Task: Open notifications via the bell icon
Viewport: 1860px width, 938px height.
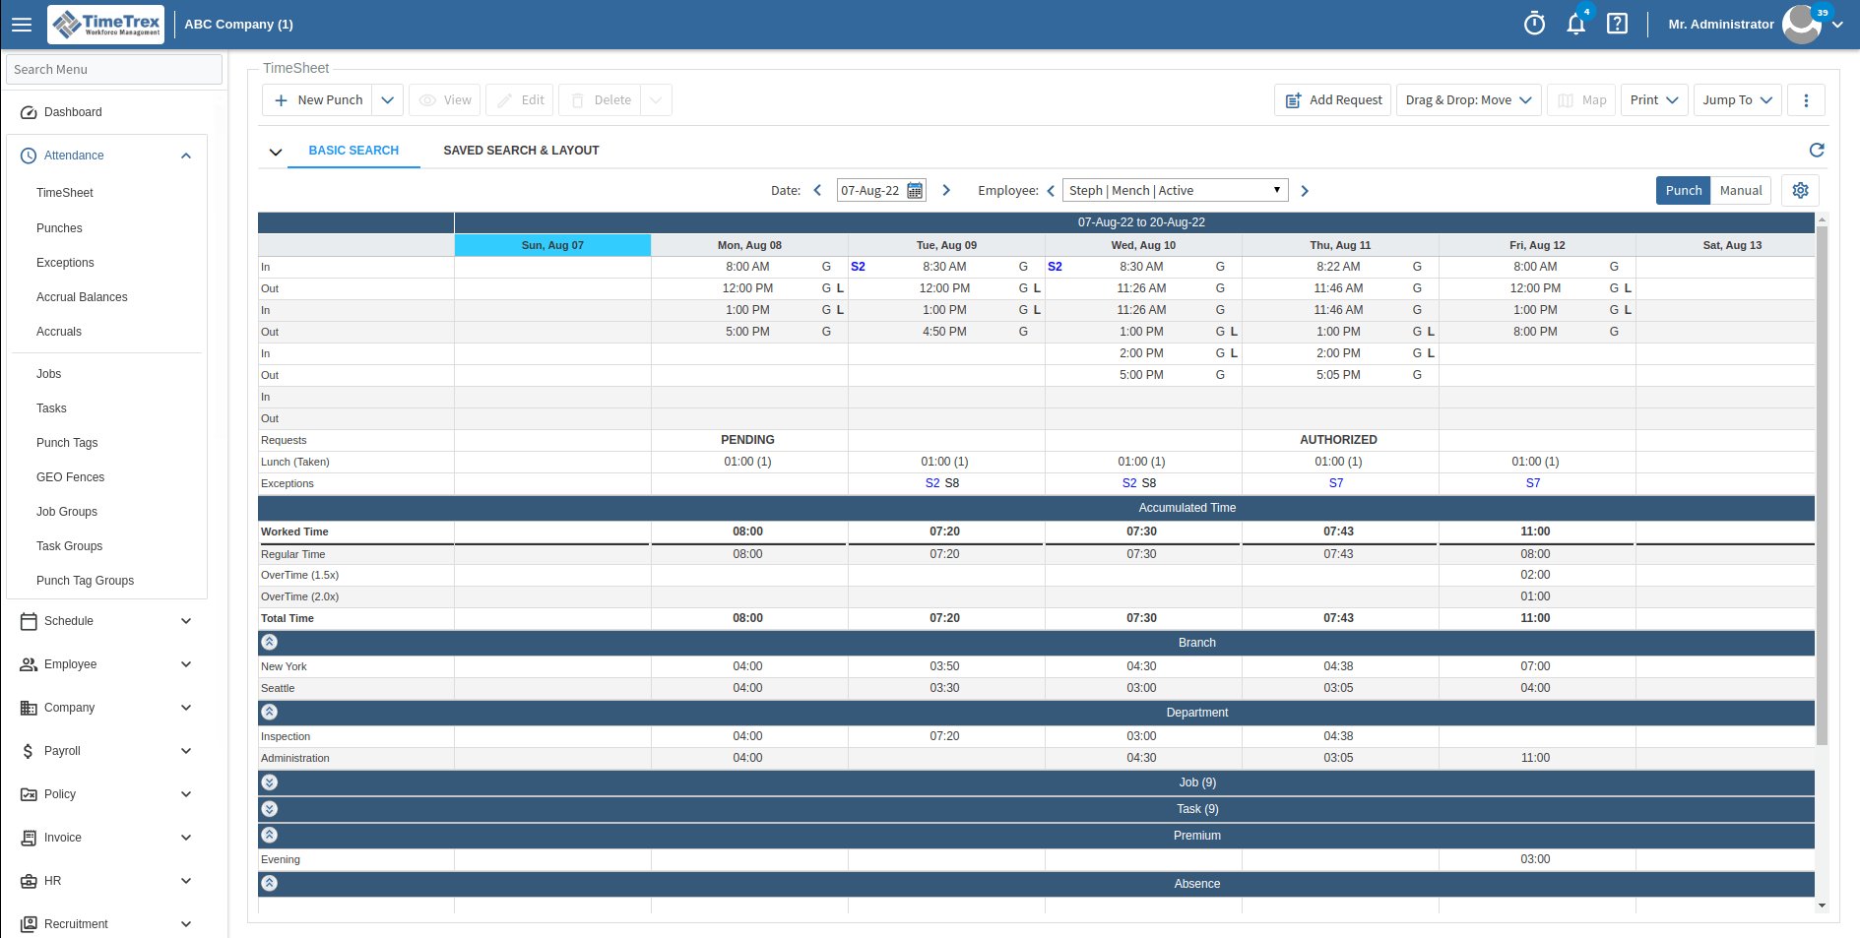Action: tap(1575, 24)
